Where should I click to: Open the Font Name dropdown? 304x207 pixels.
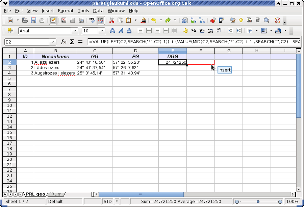point(74,31)
